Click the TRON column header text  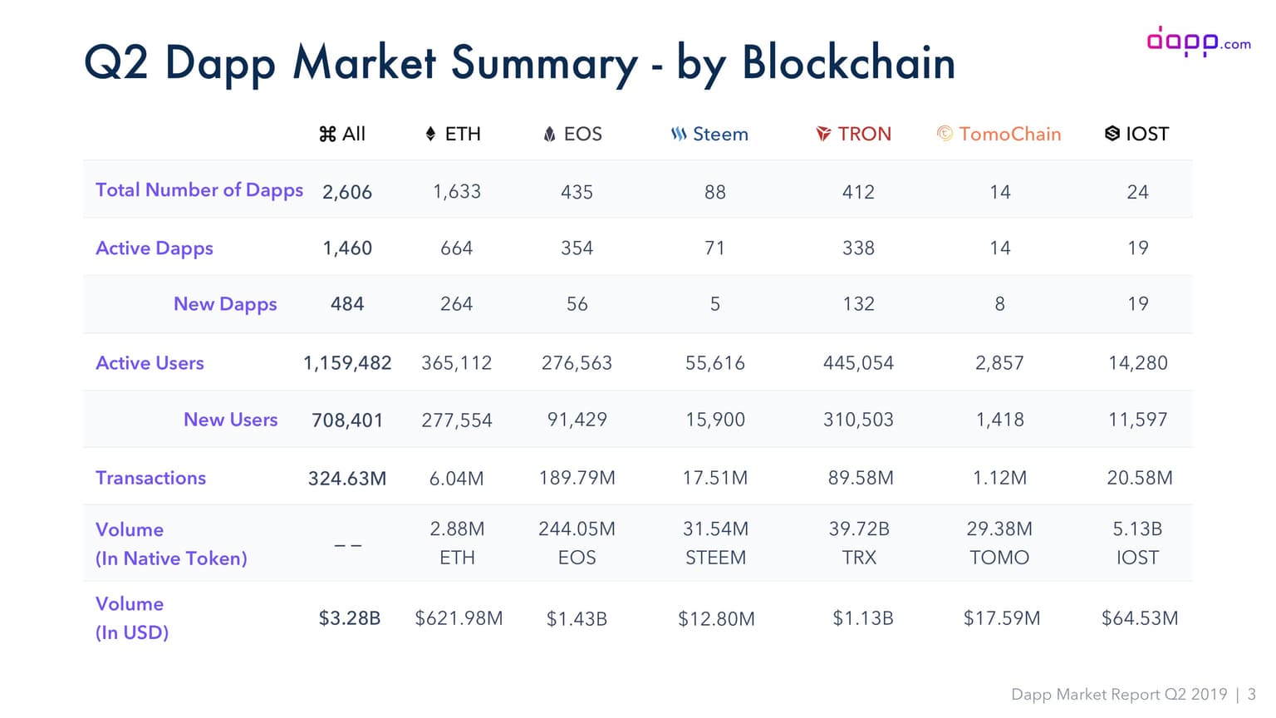coord(864,134)
